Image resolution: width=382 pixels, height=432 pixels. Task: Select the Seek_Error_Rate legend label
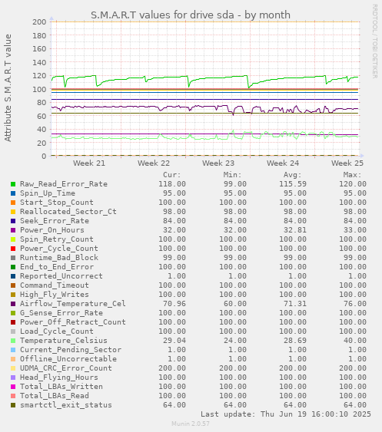pos(55,221)
